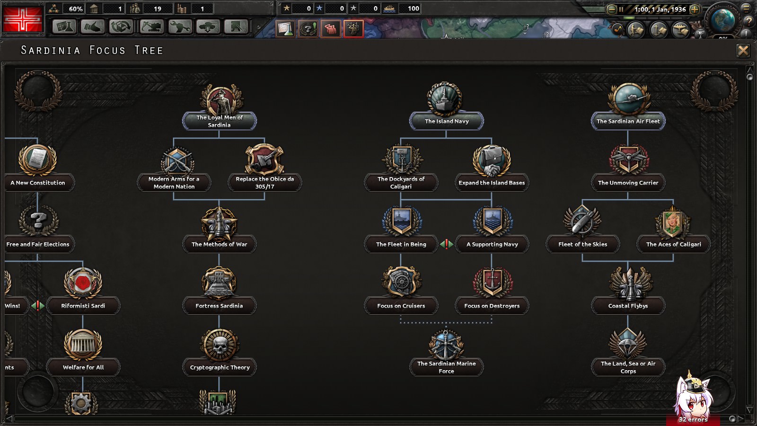Screen dimensions: 757x426
Task: Open the main game menu button
Action: pyautogui.click(x=746, y=8)
